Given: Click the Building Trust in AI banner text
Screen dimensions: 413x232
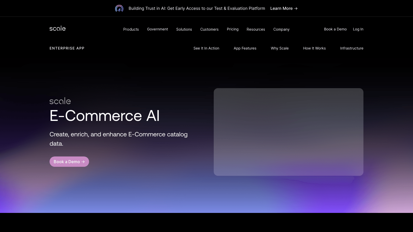Looking at the screenshot, I should [197, 9].
